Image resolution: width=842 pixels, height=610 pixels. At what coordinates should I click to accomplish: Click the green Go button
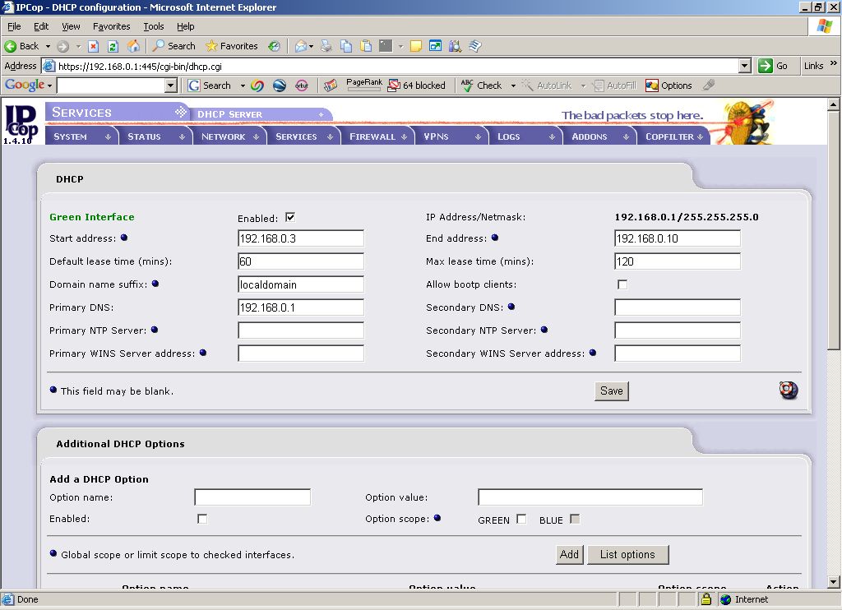tap(773, 66)
